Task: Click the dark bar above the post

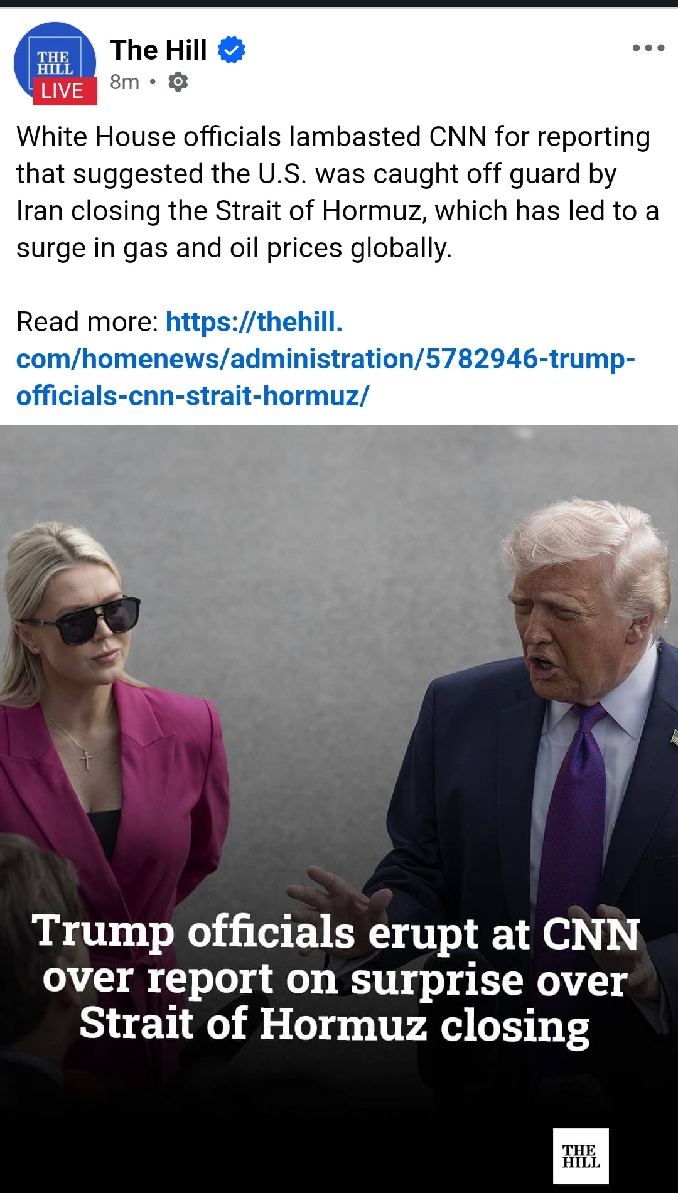Action: point(339,3)
